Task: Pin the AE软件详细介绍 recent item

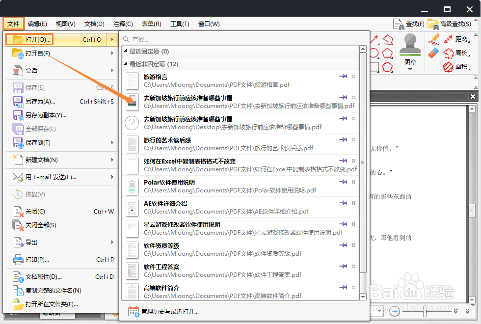Action: [x=343, y=203]
